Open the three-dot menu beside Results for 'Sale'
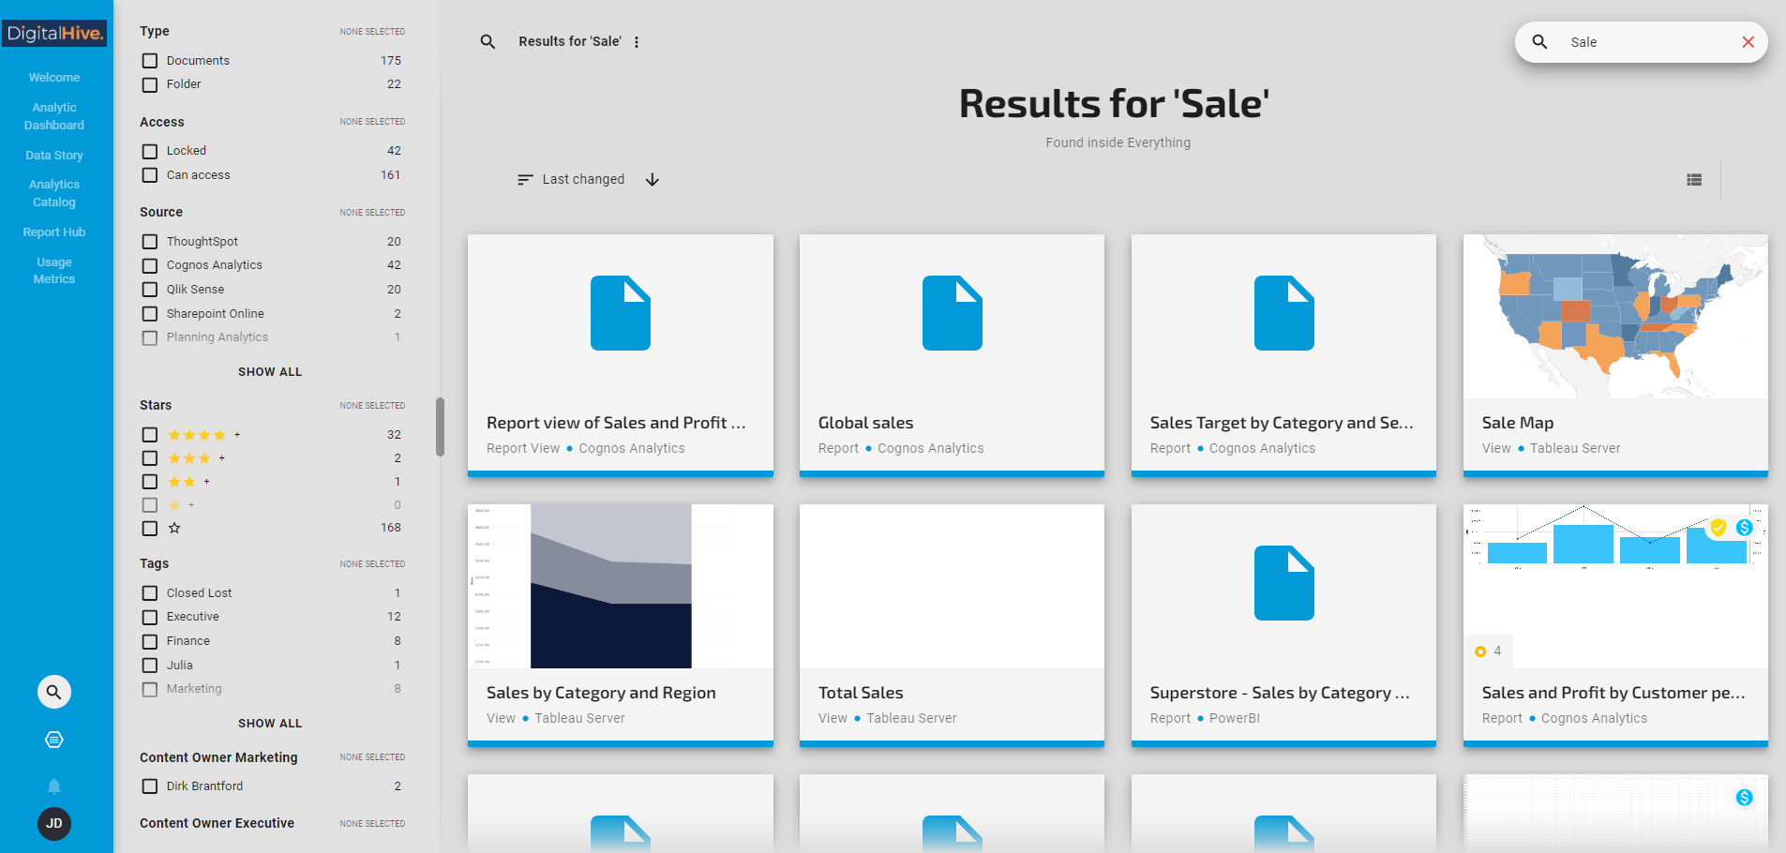The height and width of the screenshot is (853, 1786). coord(637,42)
